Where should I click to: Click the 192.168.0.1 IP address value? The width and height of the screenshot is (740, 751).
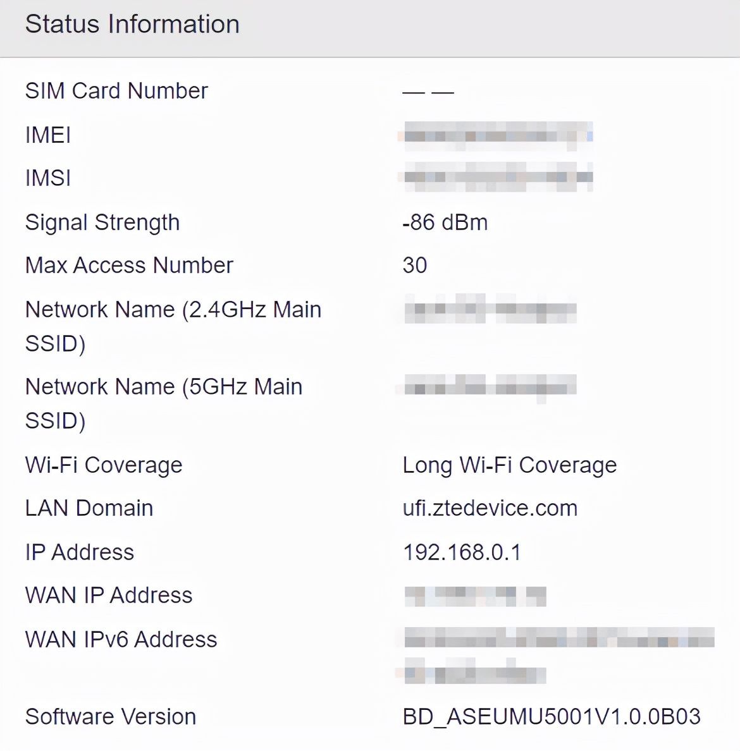[x=462, y=553]
